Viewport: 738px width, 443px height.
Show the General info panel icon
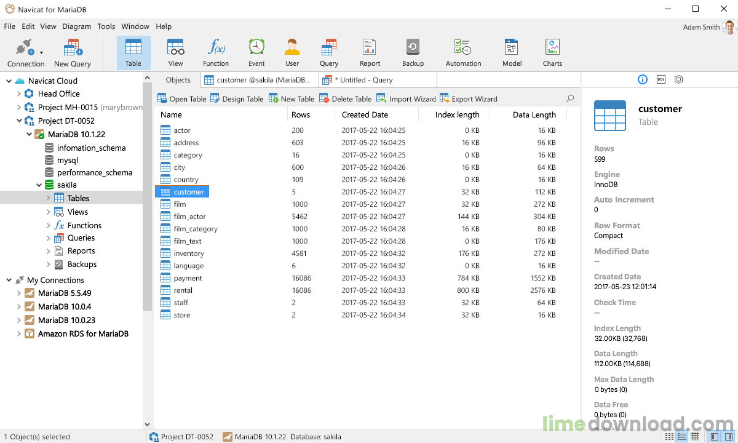point(643,79)
